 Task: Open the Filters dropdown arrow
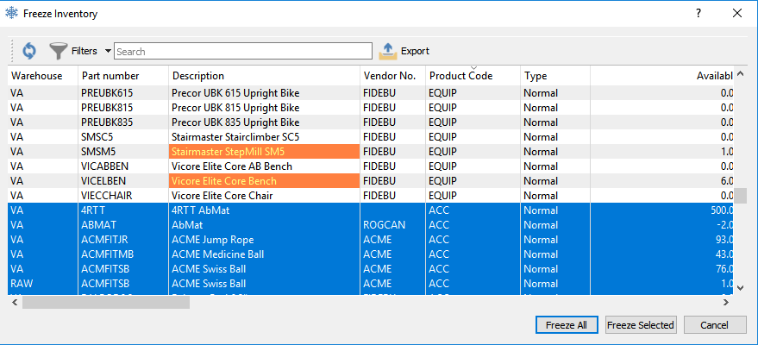tap(108, 51)
